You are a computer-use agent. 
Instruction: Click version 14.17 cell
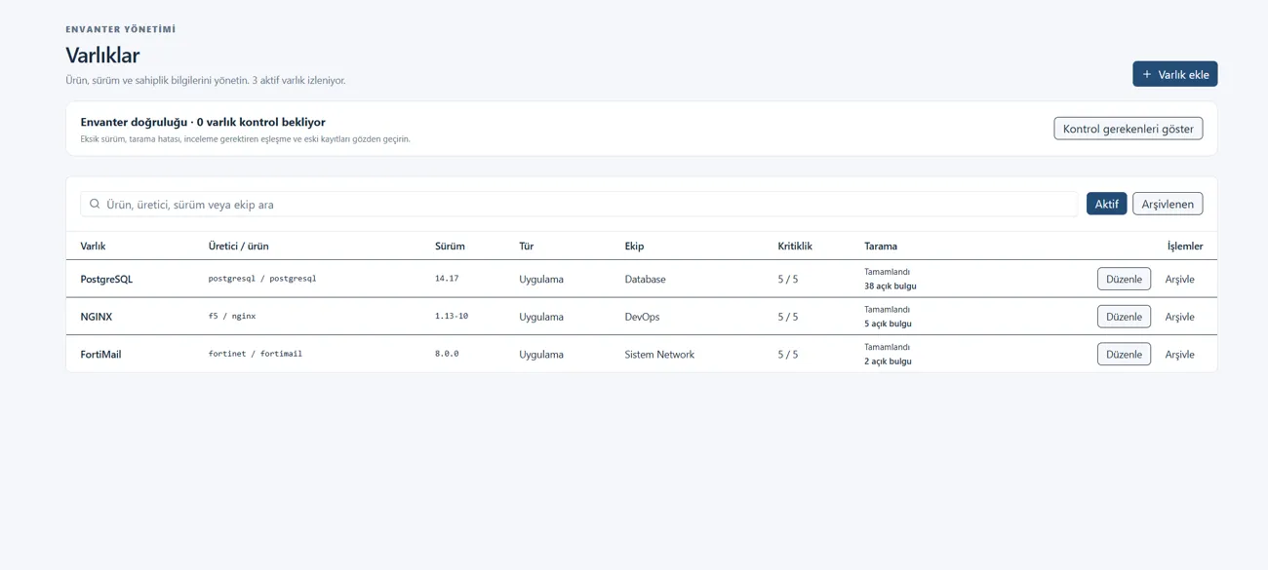tap(447, 279)
